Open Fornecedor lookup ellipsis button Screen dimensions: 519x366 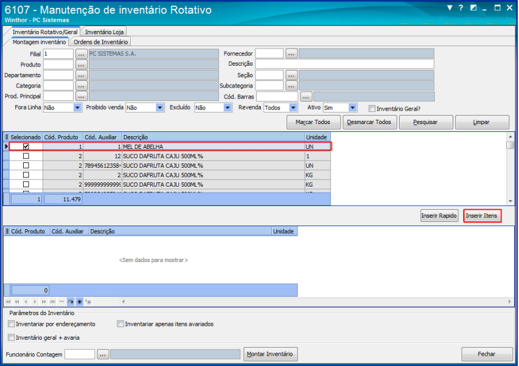[291, 54]
